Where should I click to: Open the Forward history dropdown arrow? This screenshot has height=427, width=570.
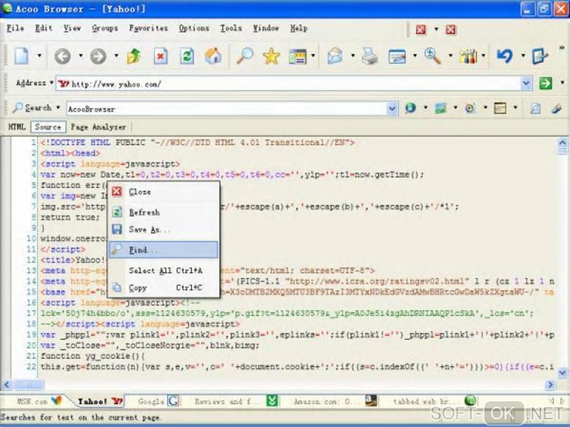116,56
